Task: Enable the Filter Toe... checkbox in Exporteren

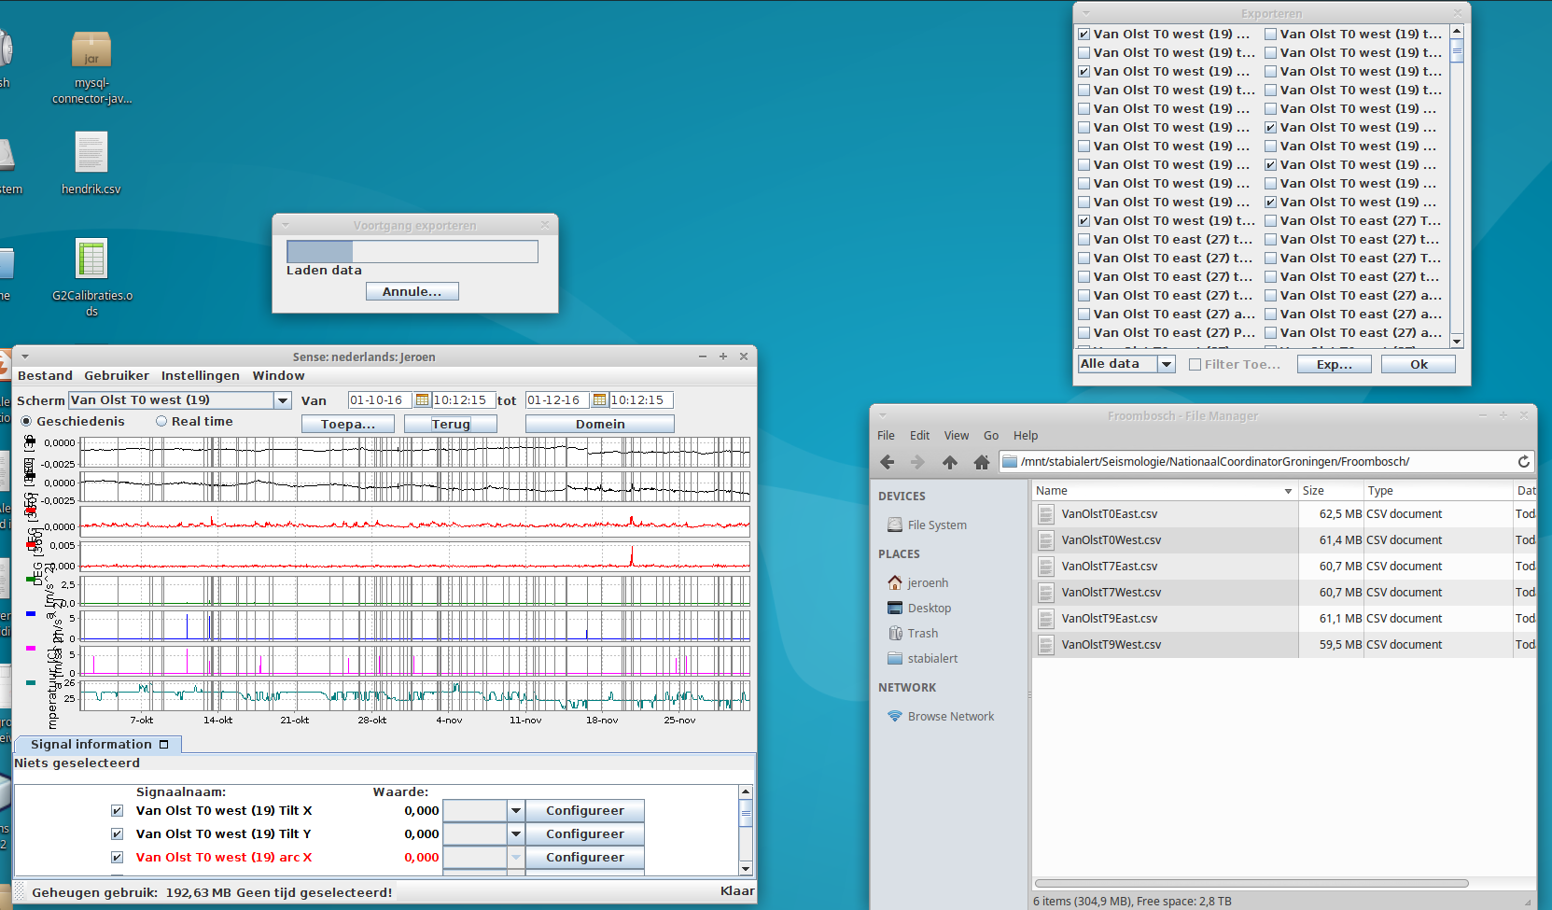Action: click(1195, 365)
